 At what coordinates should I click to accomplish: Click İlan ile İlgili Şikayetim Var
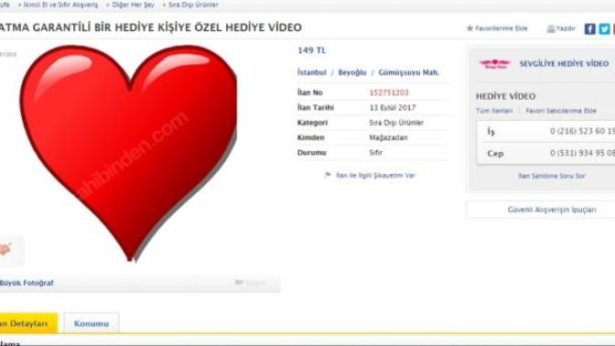click(x=375, y=176)
